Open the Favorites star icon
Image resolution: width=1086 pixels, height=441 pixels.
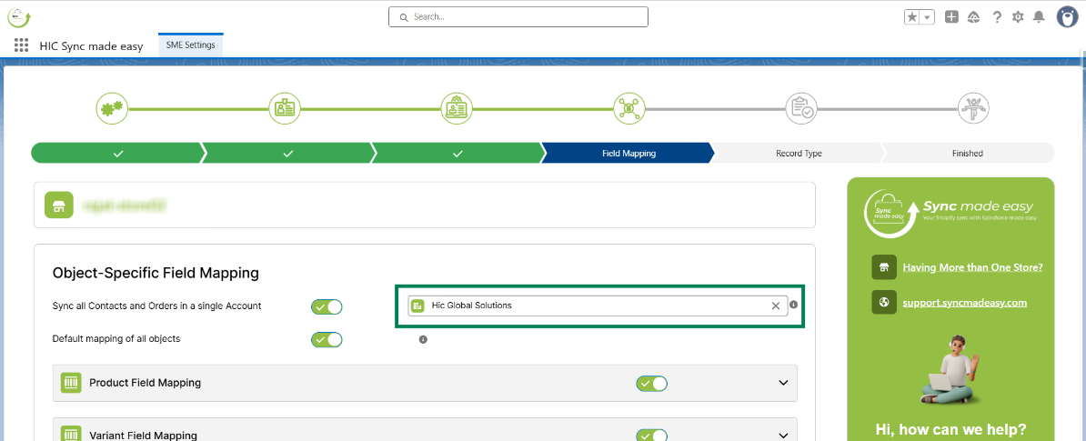[912, 17]
